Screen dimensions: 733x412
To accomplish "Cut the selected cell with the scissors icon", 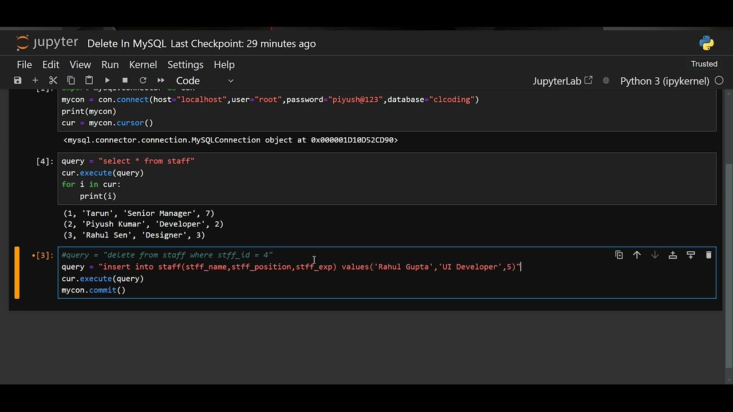I will [53, 81].
